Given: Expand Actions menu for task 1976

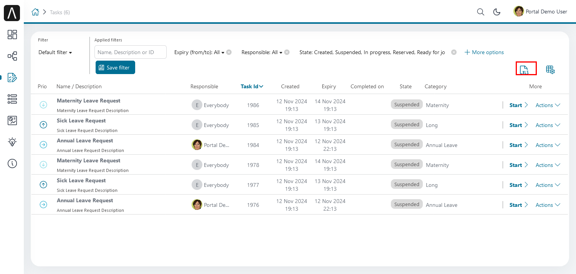Looking at the screenshot, I should pyautogui.click(x=548, y=205).
